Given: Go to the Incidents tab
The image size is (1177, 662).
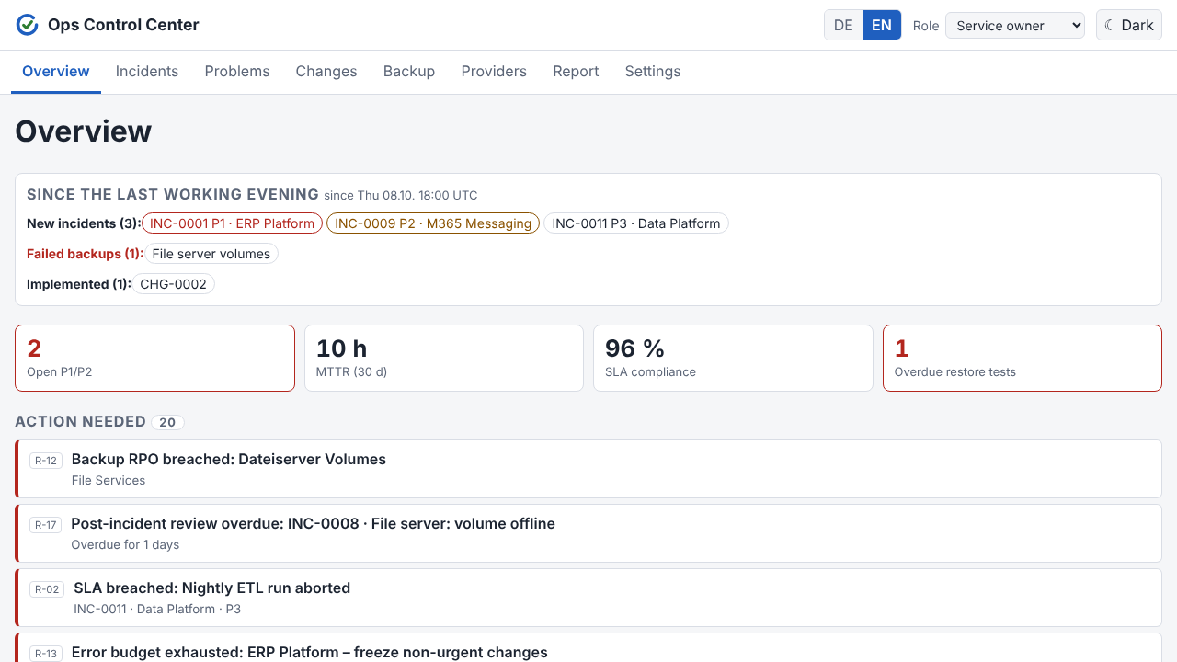Looking at the screenshot, I should point(147,71).
